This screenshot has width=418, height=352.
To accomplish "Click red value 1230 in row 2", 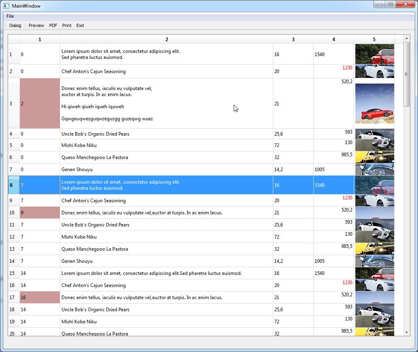I will 347,68.
